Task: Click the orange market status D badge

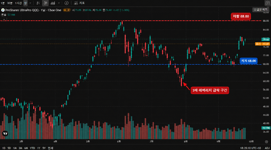Action: pos(67,10)
